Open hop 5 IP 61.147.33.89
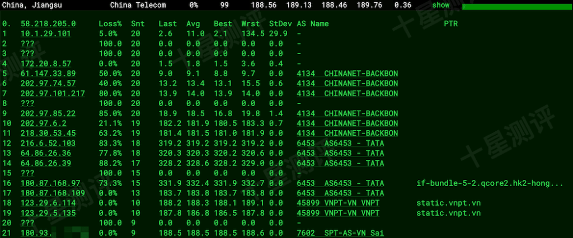The width and height of the screenshot is (573, 238). [x=48, y=73]
